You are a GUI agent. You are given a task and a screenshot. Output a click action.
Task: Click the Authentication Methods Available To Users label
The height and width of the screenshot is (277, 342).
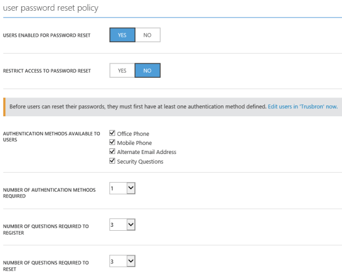[51, 137]
